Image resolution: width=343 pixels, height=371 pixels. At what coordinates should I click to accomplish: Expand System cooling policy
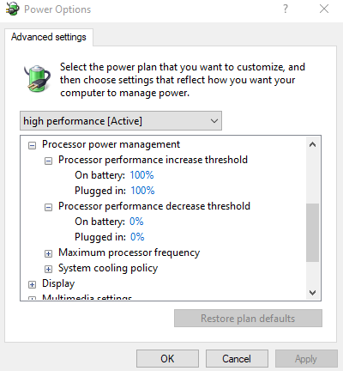tap(48, 270)
